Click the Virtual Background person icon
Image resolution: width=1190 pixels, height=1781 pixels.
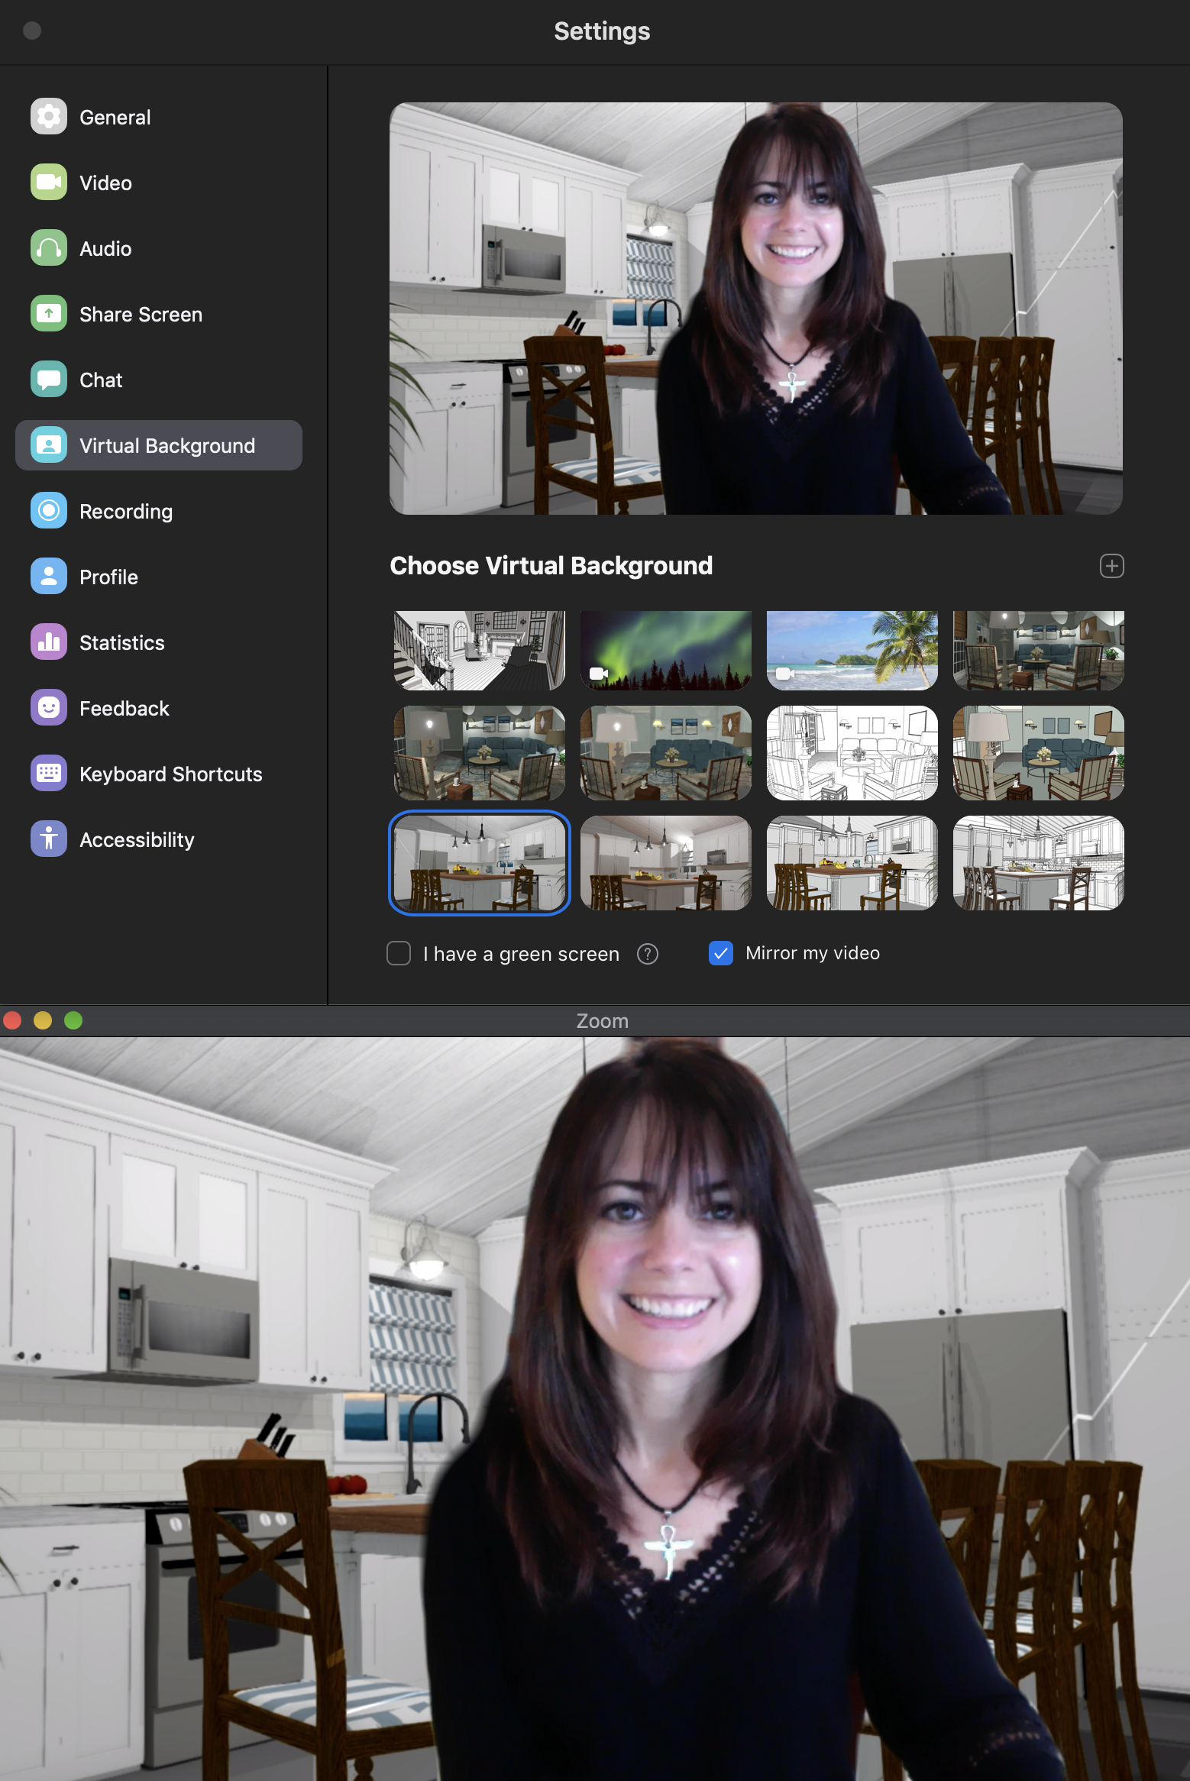click(49, 445)
